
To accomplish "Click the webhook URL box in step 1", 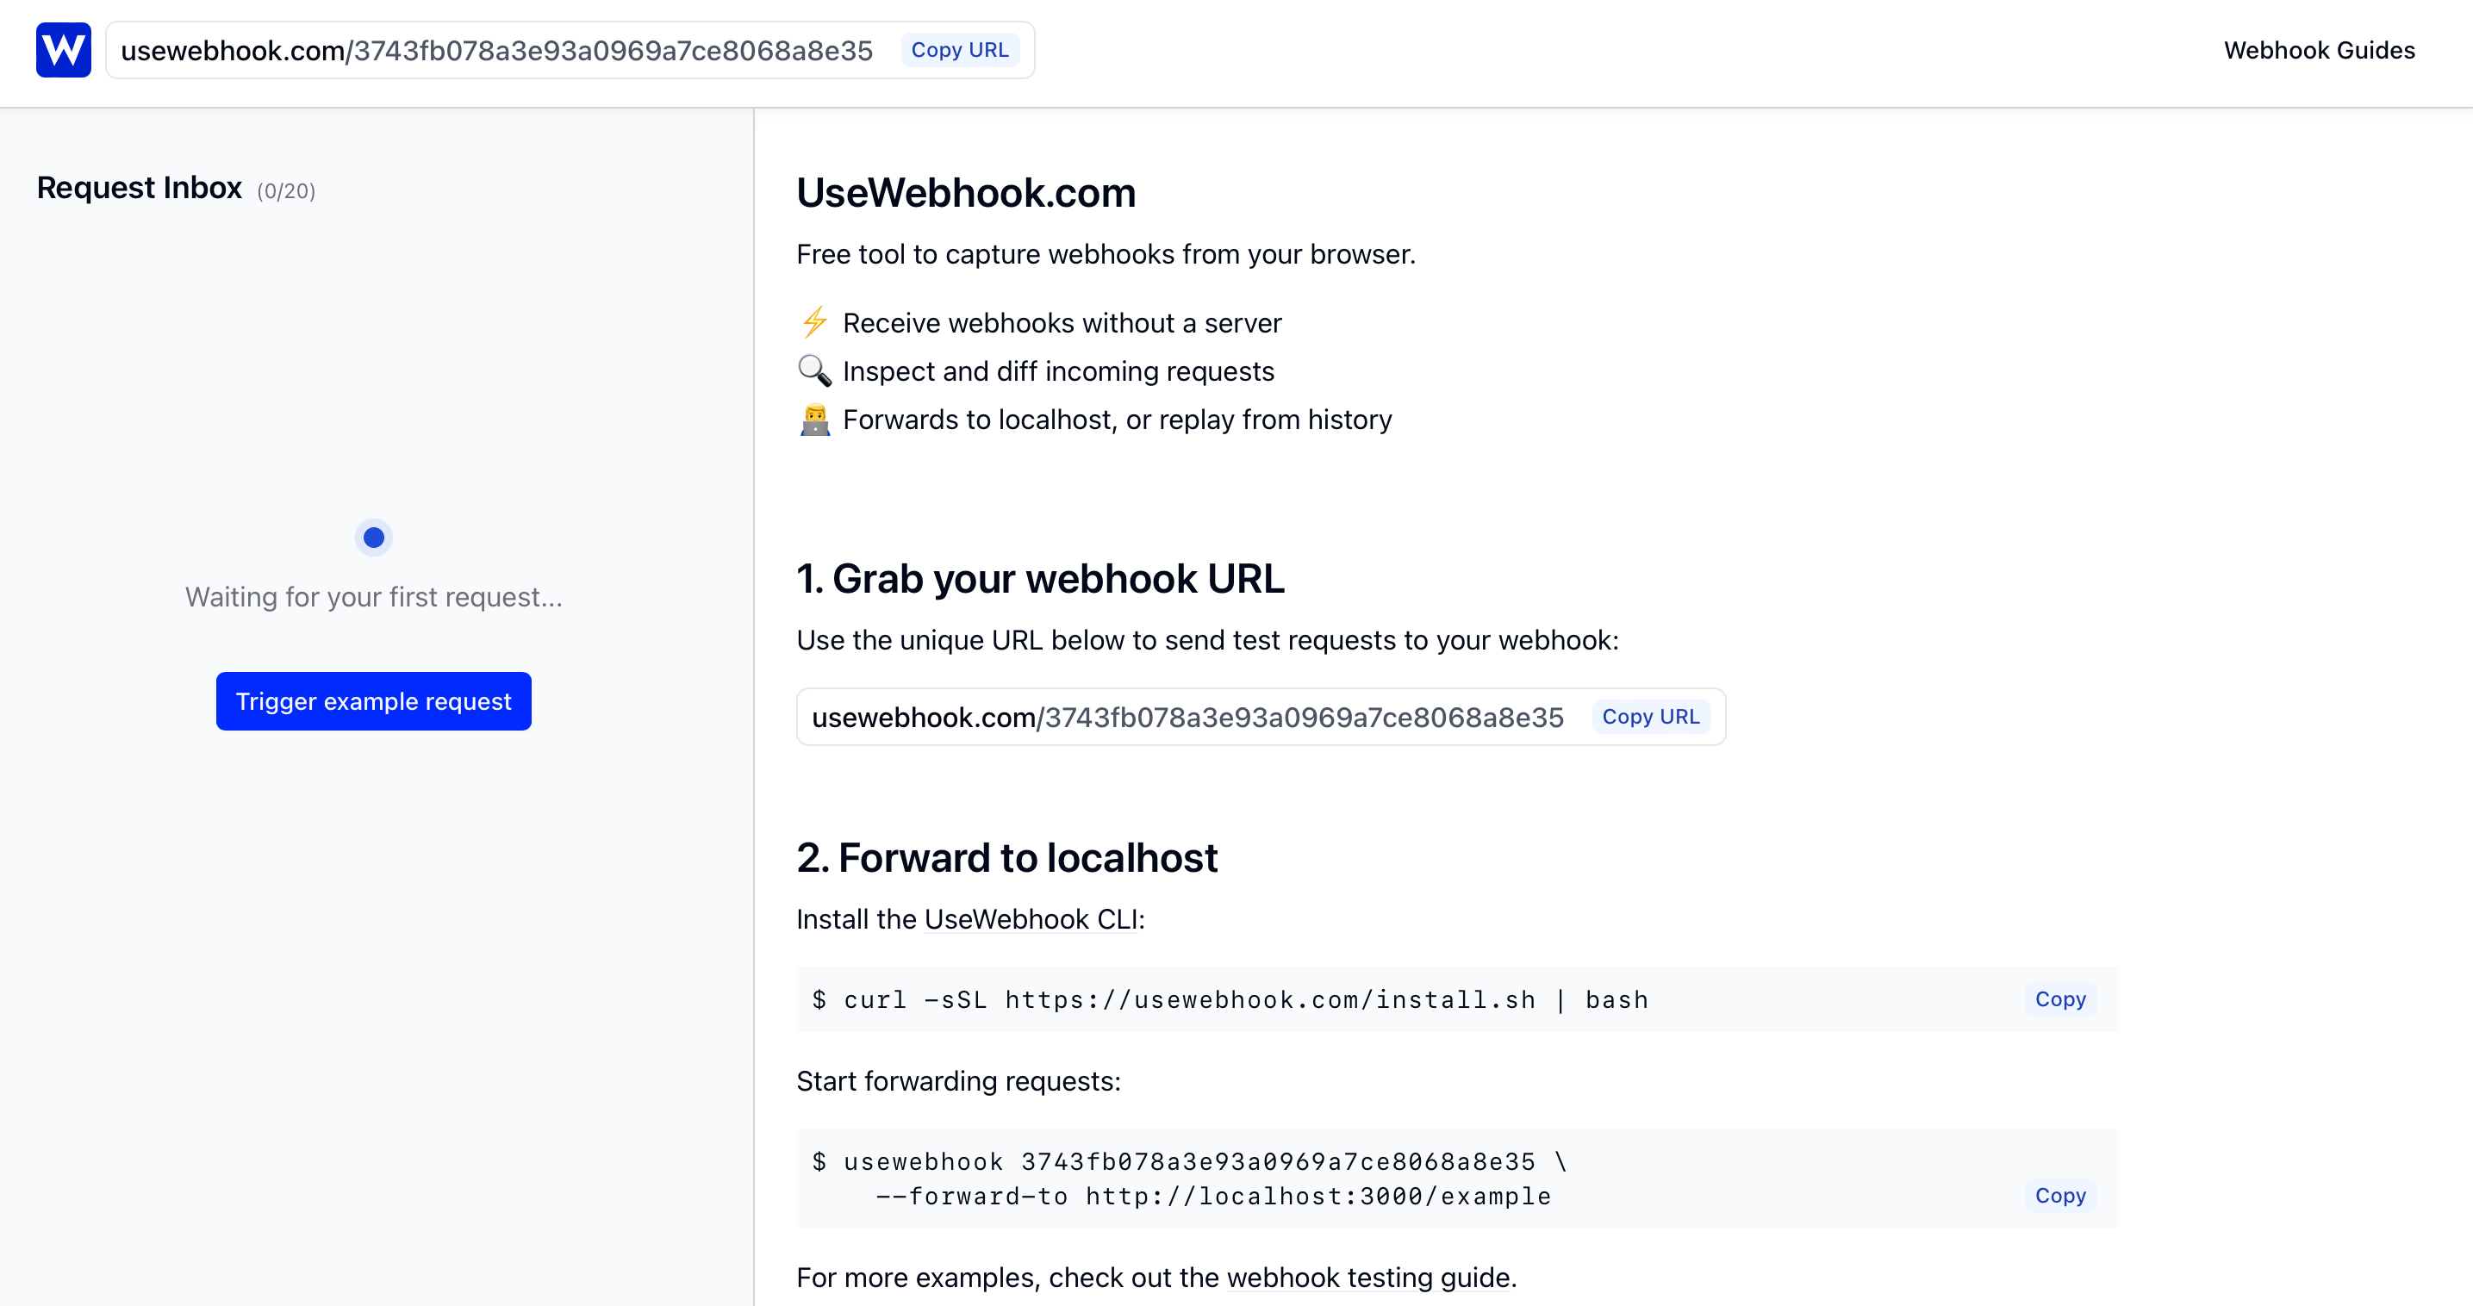I will (x=1261, y=717).
